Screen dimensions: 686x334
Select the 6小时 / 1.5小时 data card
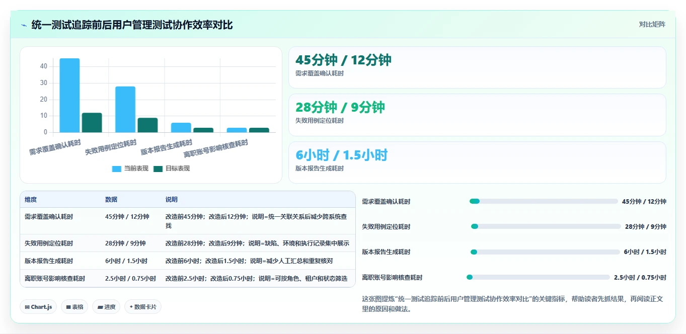click(x=477, y=162)
